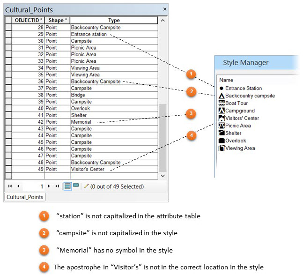Open the Cultural_Points tab at bottom
Image resolution: width=303 pixels, height=275 pixels.
coord(25,197)
